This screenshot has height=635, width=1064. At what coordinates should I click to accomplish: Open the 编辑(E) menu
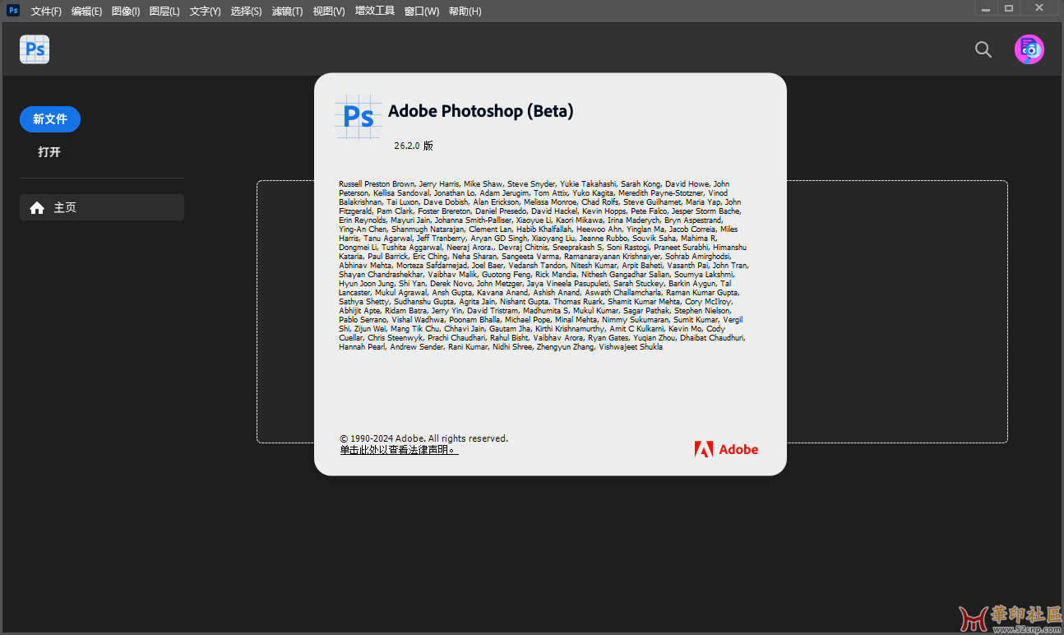(86, 12)
